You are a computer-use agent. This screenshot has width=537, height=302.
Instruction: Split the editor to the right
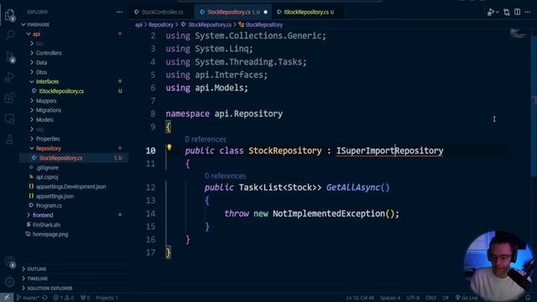click(x=517, y=12)
